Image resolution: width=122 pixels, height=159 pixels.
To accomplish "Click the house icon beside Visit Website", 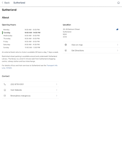I will click(5, 90).
